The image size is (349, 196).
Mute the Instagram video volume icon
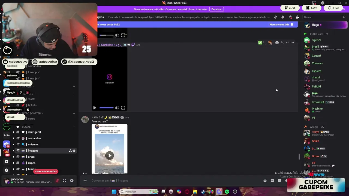pos(117,108)
